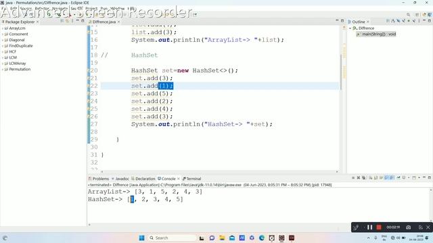Toggle Hide Non-Public Members in Outline
The image size is (433, 243).
point(409,21)
